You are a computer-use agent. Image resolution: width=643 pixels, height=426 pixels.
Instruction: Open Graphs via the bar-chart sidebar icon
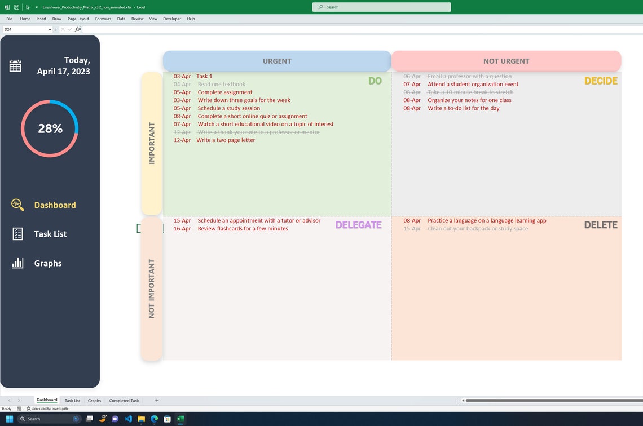(x=17, y=263)
